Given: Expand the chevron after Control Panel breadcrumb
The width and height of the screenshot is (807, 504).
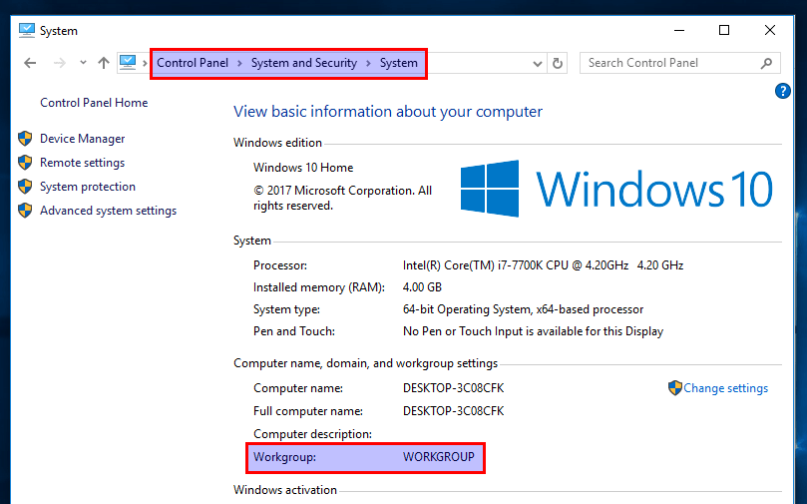Looking at the screenshot, I should tap(239, 63).
